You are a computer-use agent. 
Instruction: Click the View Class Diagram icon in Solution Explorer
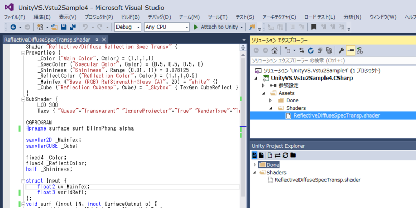pos(360,50)
